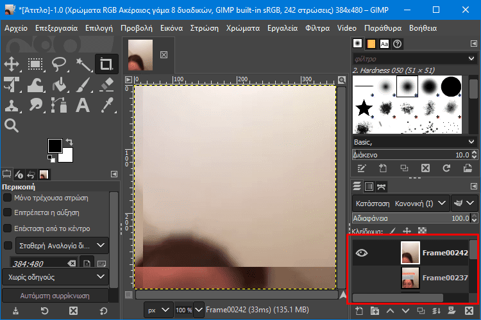
Task: Duplicate the selected layer
Action: coord(421,311)
